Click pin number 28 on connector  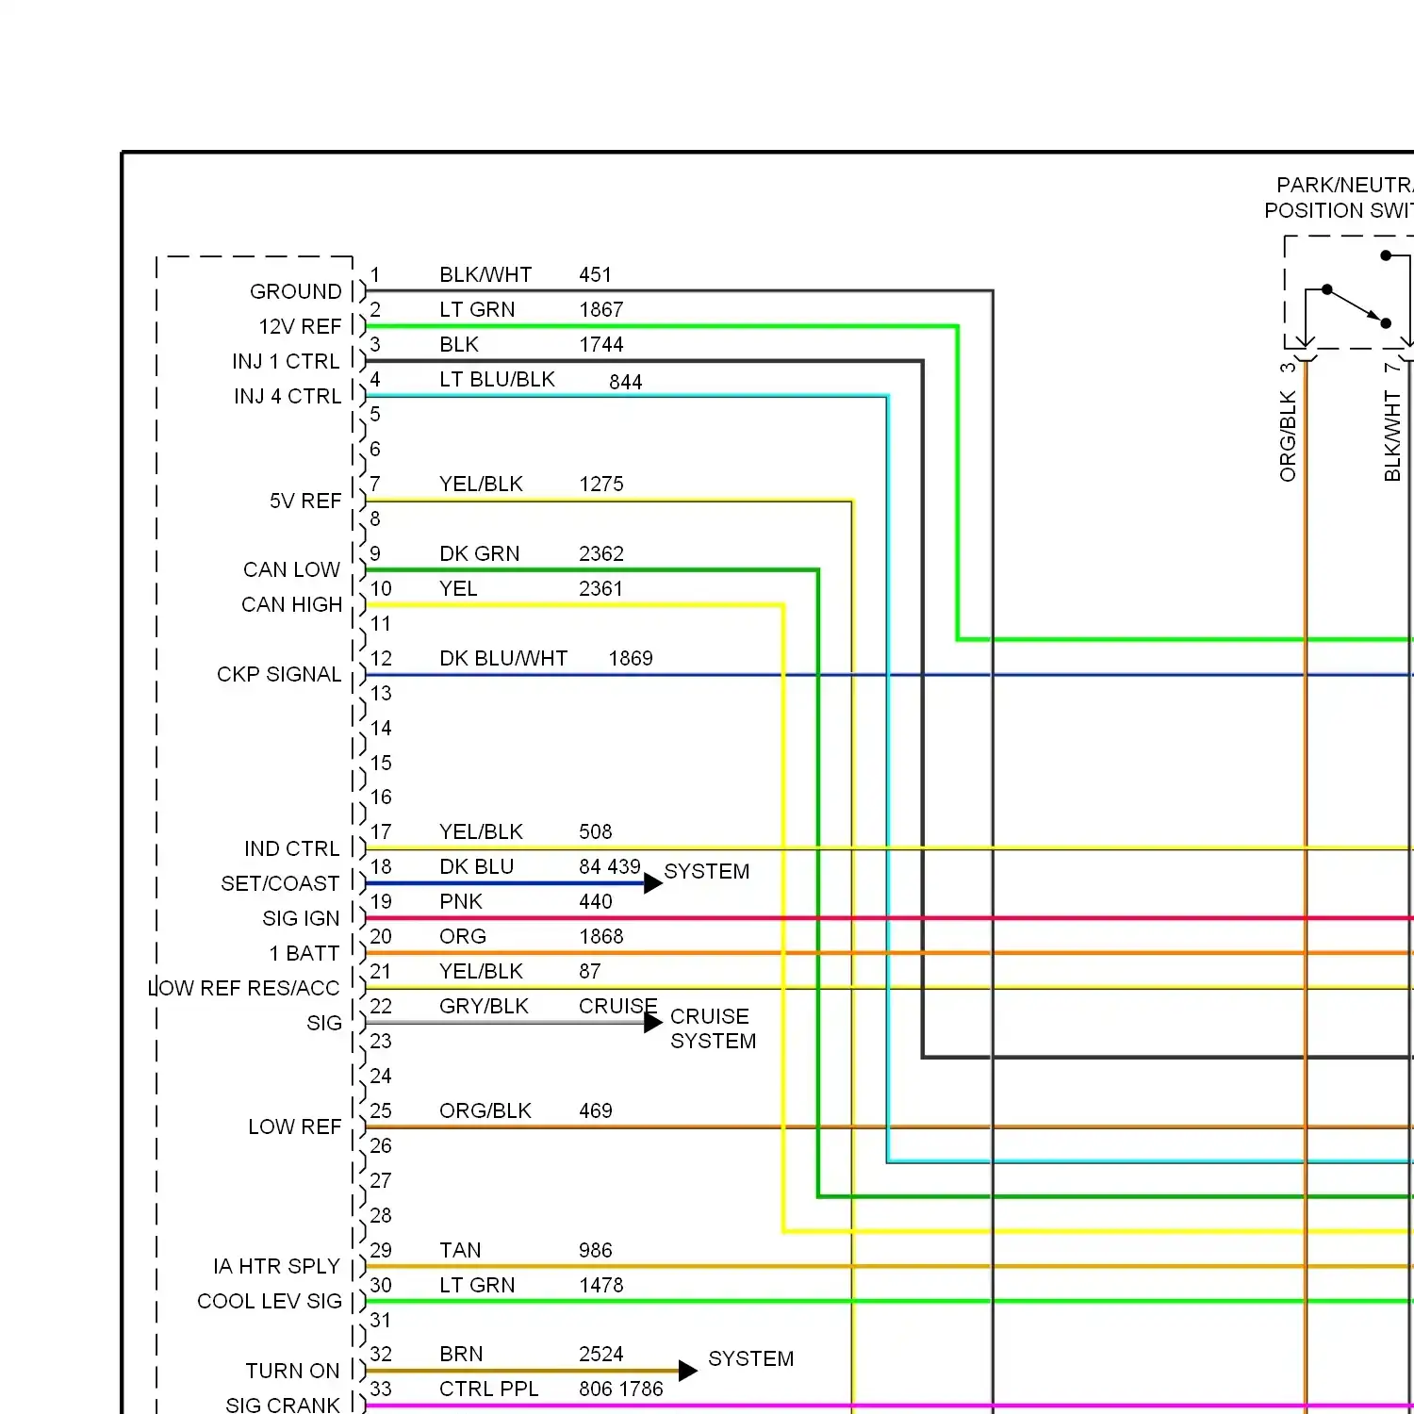(381, 1215)
